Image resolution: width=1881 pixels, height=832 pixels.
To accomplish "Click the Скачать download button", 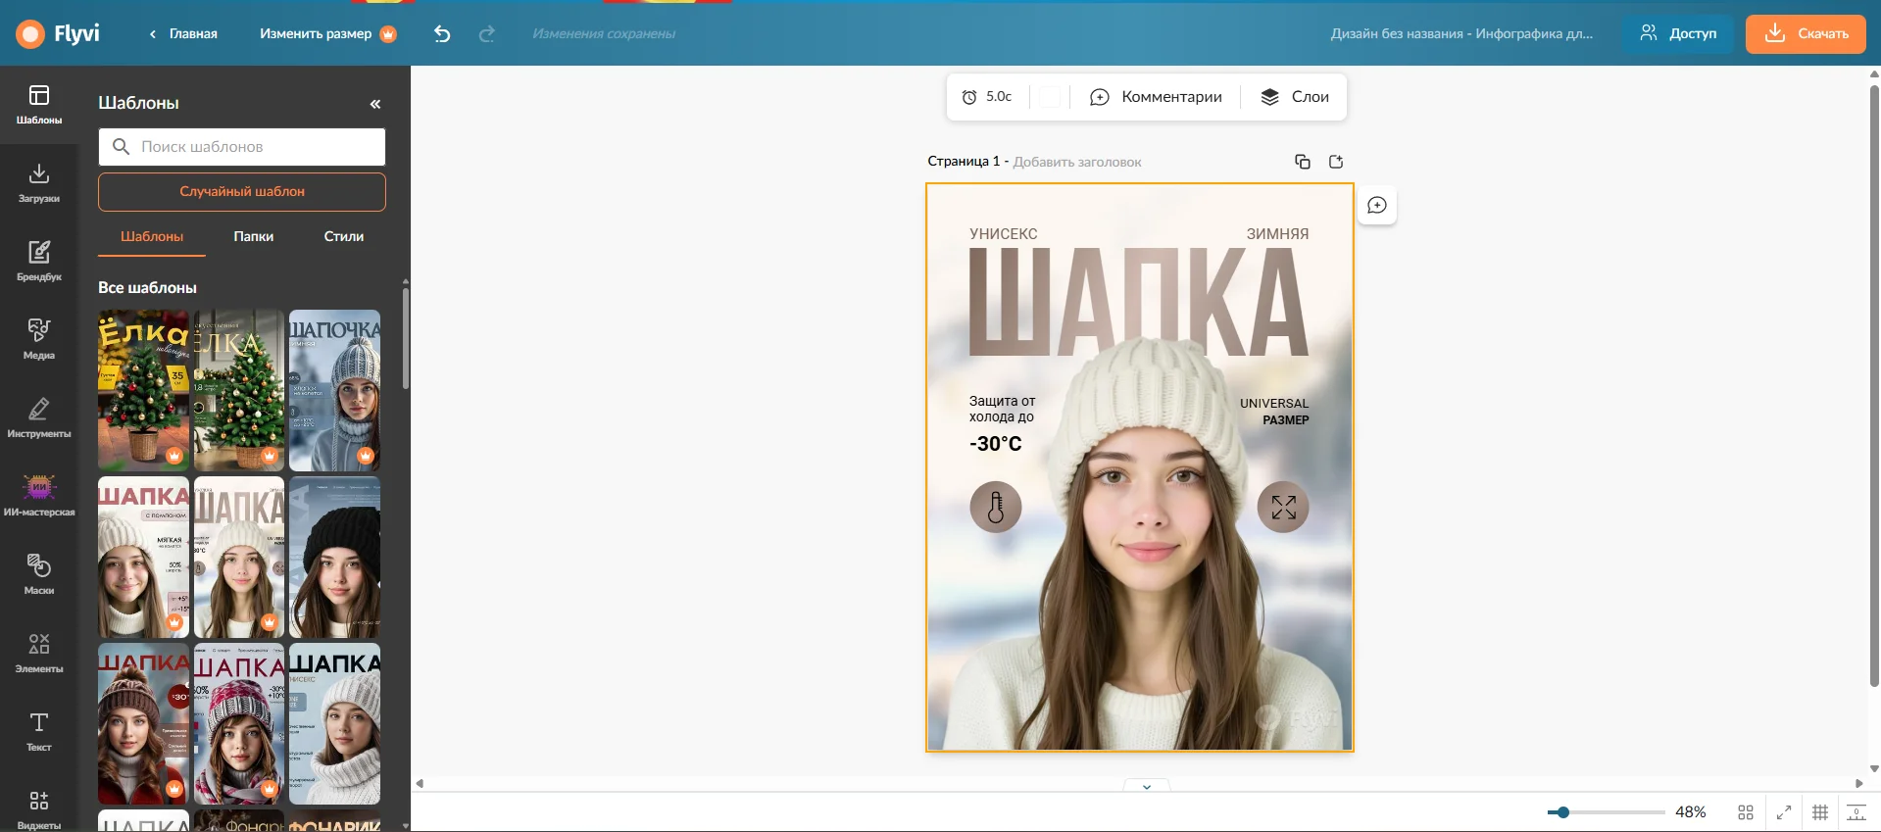I will pyautogui.click(x=1806, y=34).
